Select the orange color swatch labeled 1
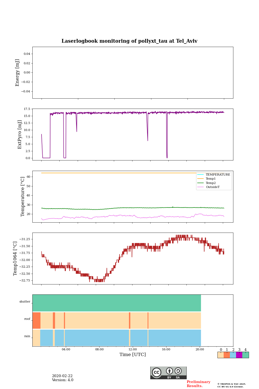This screenshot has width=259, height=389. coord(227,355)
